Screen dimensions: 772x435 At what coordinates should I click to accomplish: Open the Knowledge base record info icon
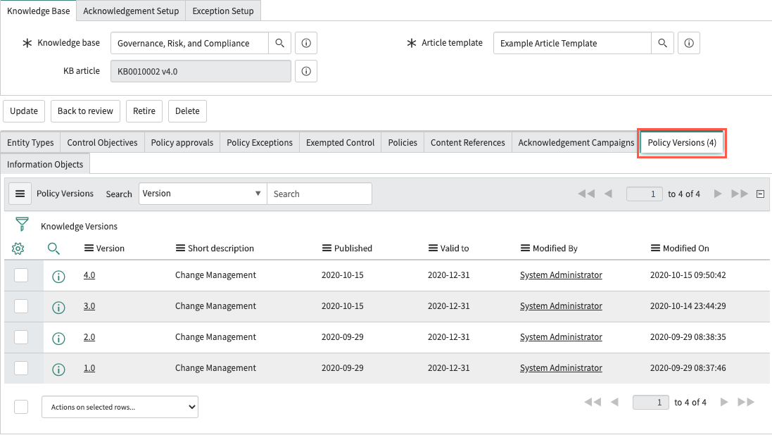pyautogui.click(x=306, y=43)
